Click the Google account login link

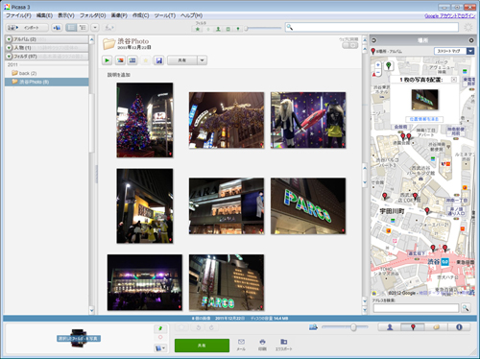click(449, 15)
